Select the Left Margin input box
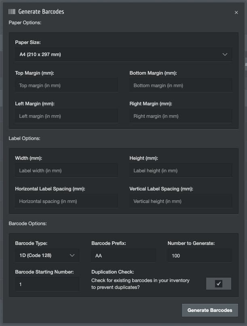This screenshot has height=326, width=247. (x=66, y=116)
